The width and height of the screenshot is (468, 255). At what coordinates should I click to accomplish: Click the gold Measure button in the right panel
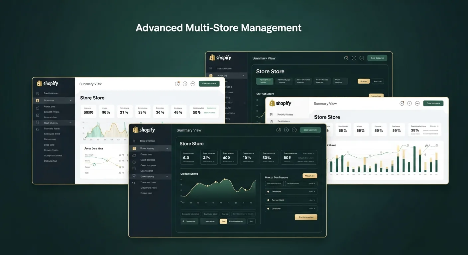point(310,176)
